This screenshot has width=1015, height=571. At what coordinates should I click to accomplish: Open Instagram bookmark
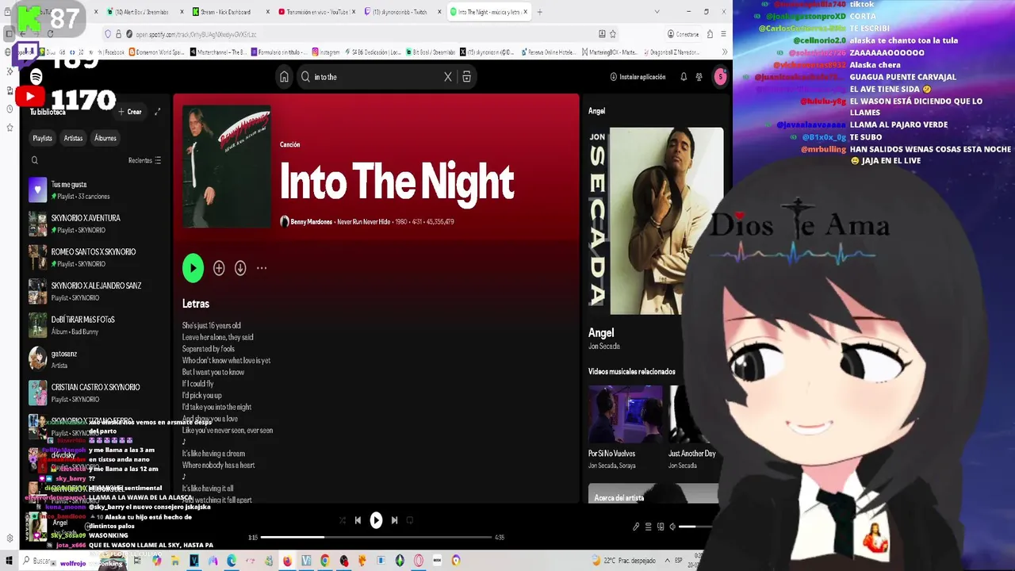325,52
